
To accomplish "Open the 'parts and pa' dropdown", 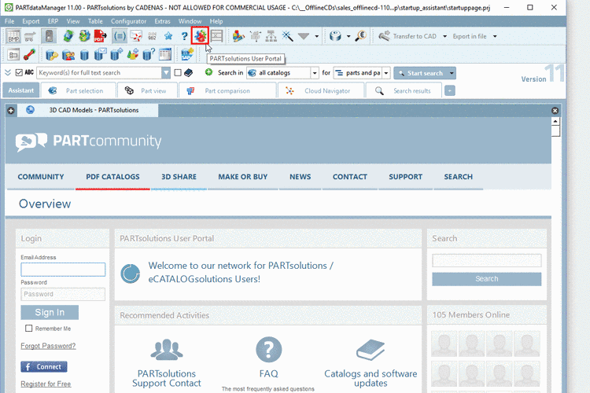I will [x=386, y=73].
